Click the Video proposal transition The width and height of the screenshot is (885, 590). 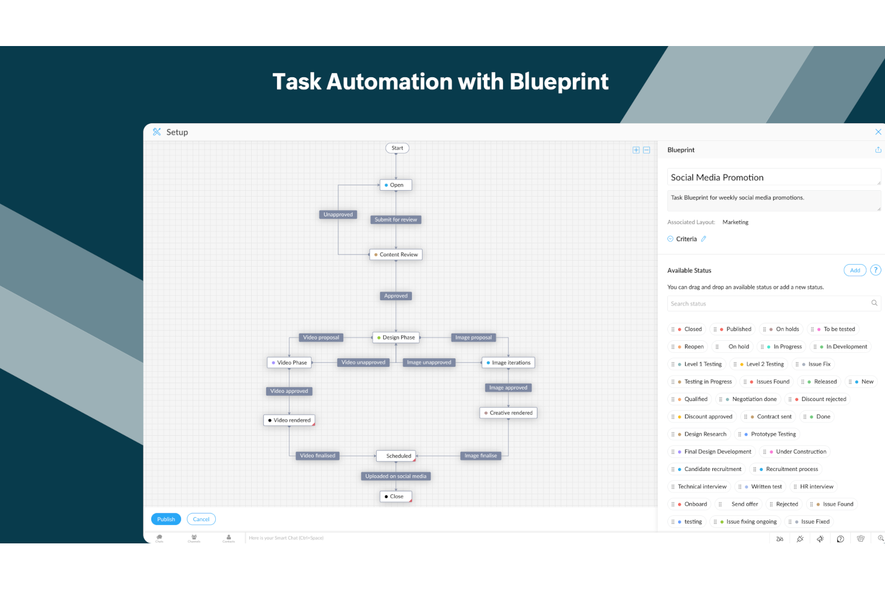(x=321, y=338)
